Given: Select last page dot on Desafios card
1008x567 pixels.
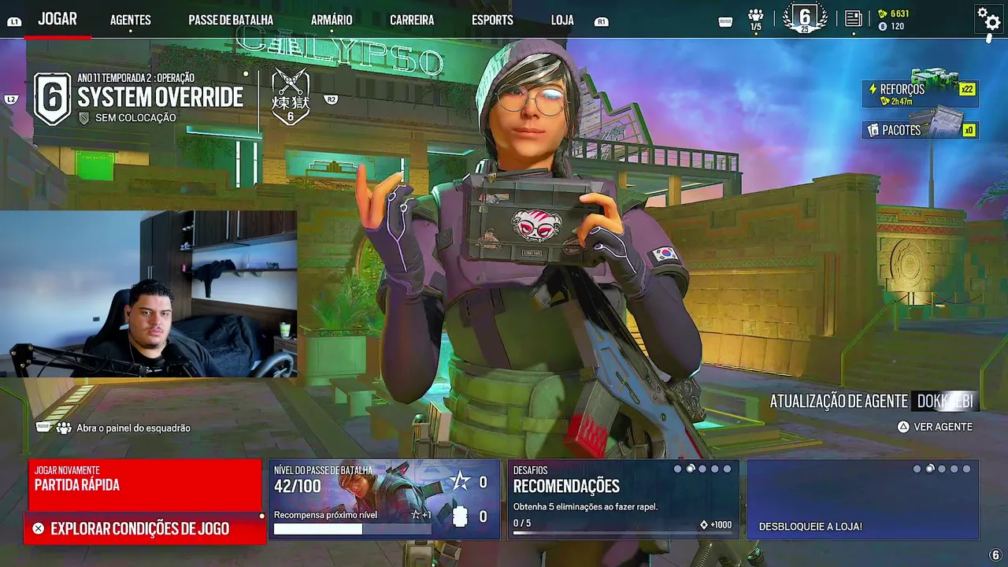Looking at the screenshot, I should 727,469.
